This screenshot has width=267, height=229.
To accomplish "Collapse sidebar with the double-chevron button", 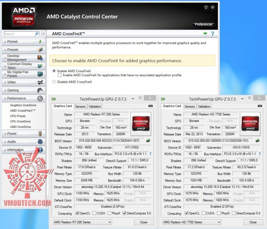I will tap(44, 34).
